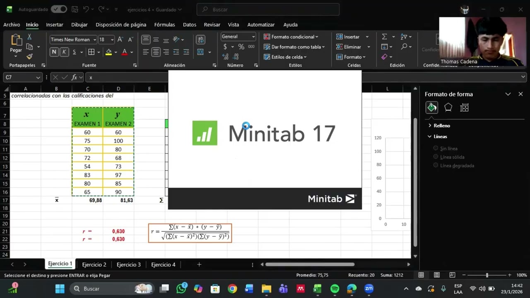Open the Vista ribbon tab
The width and height of the screenshot is (530, 298).
234,25
